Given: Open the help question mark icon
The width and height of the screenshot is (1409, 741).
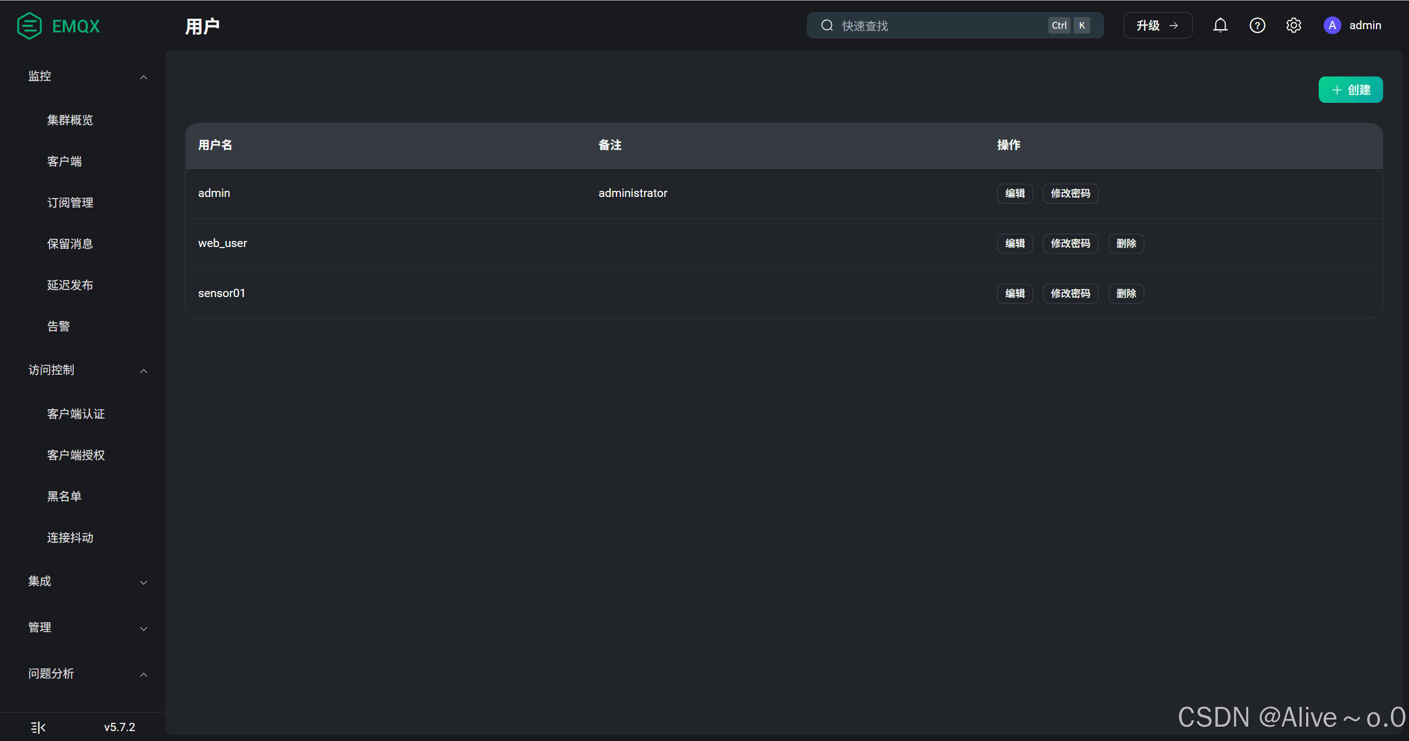Looking at the screenshot, I should pos(1257,25).
